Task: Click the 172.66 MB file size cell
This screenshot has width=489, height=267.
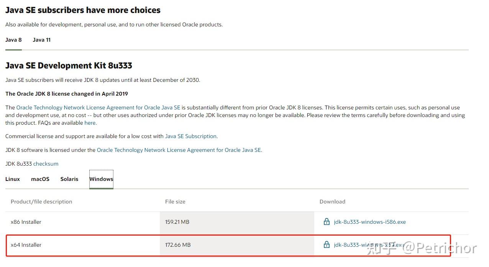Action: pyautogui.click(x=177, y=245)
